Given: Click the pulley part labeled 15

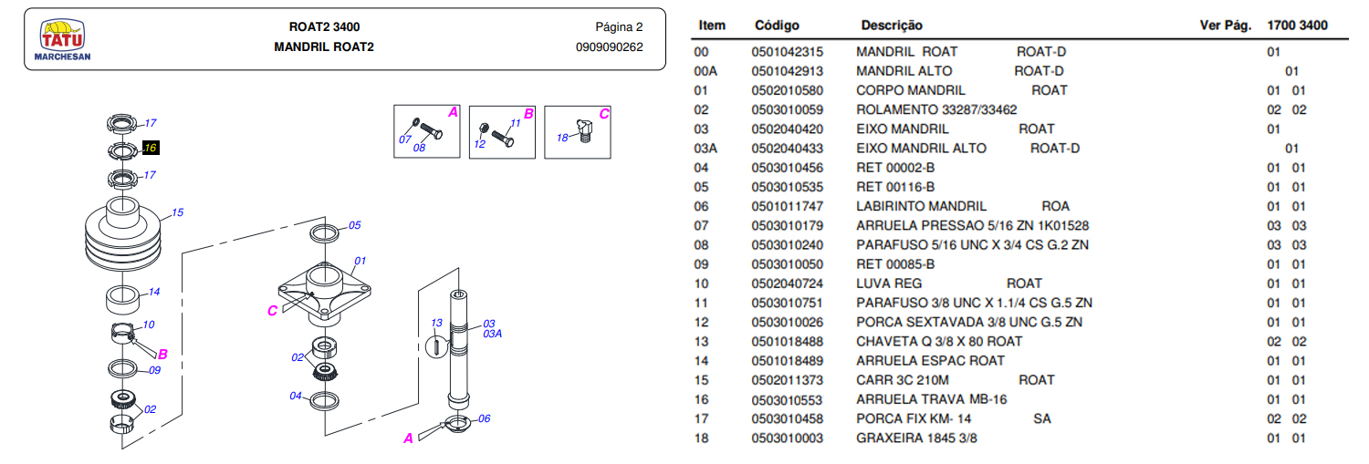Looking at the screenshot, I should 120,237.
